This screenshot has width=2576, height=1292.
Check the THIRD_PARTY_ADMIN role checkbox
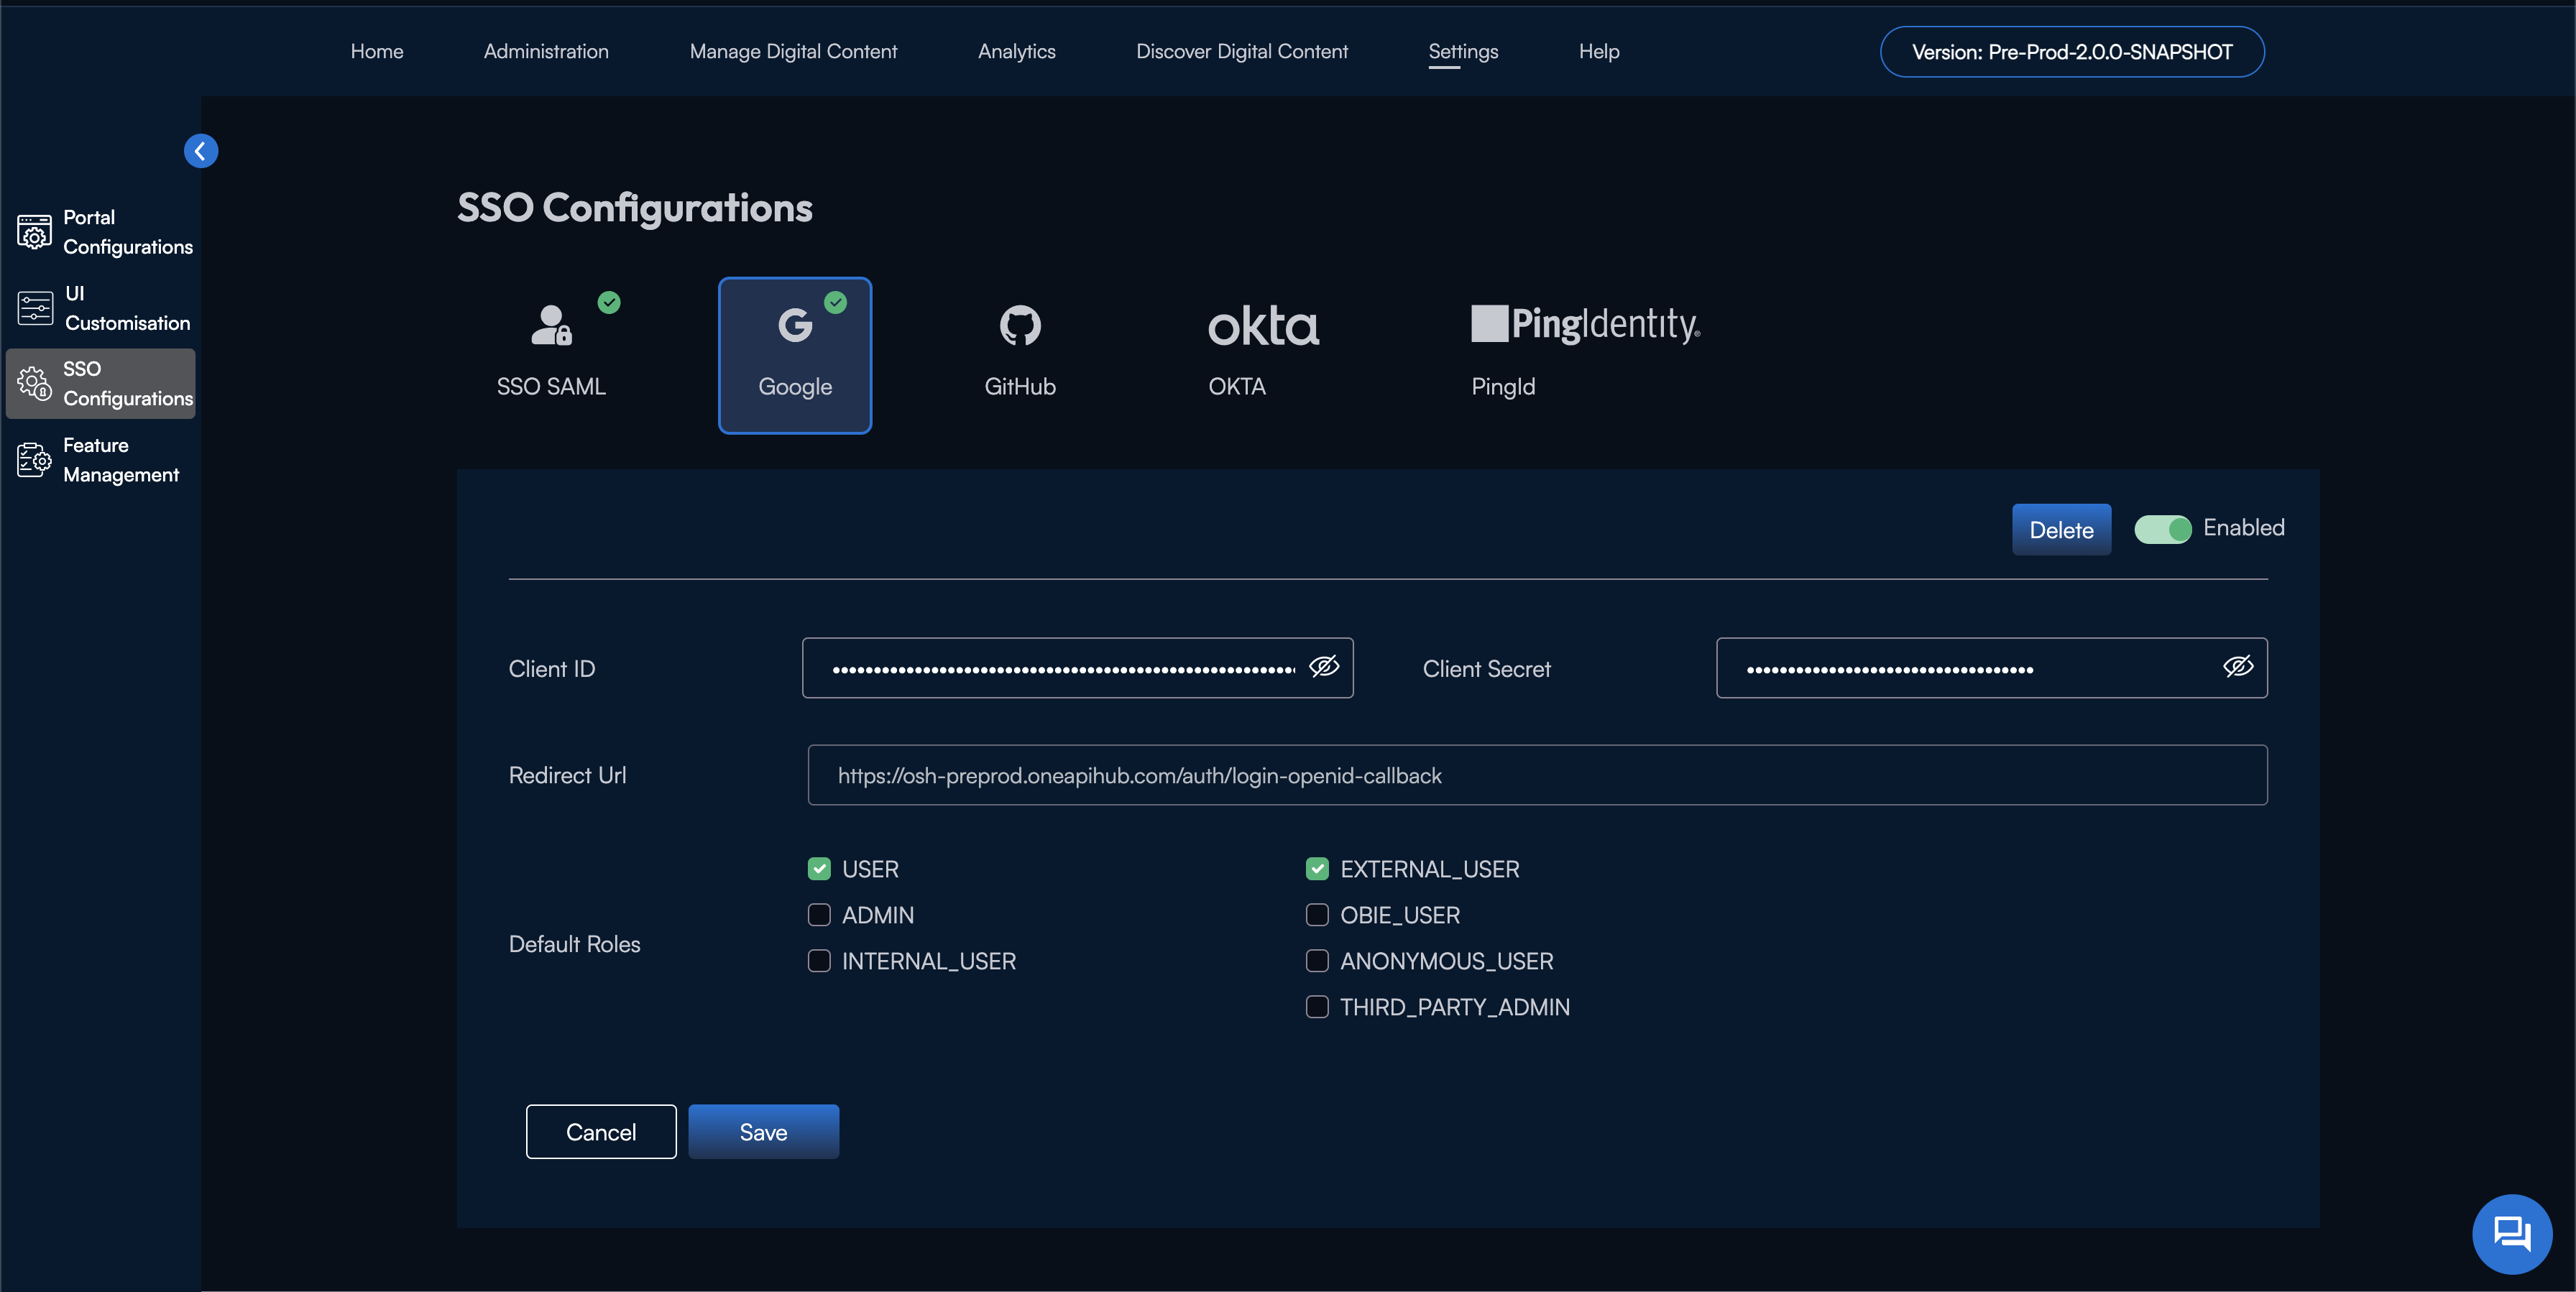coord(1317,1007)
